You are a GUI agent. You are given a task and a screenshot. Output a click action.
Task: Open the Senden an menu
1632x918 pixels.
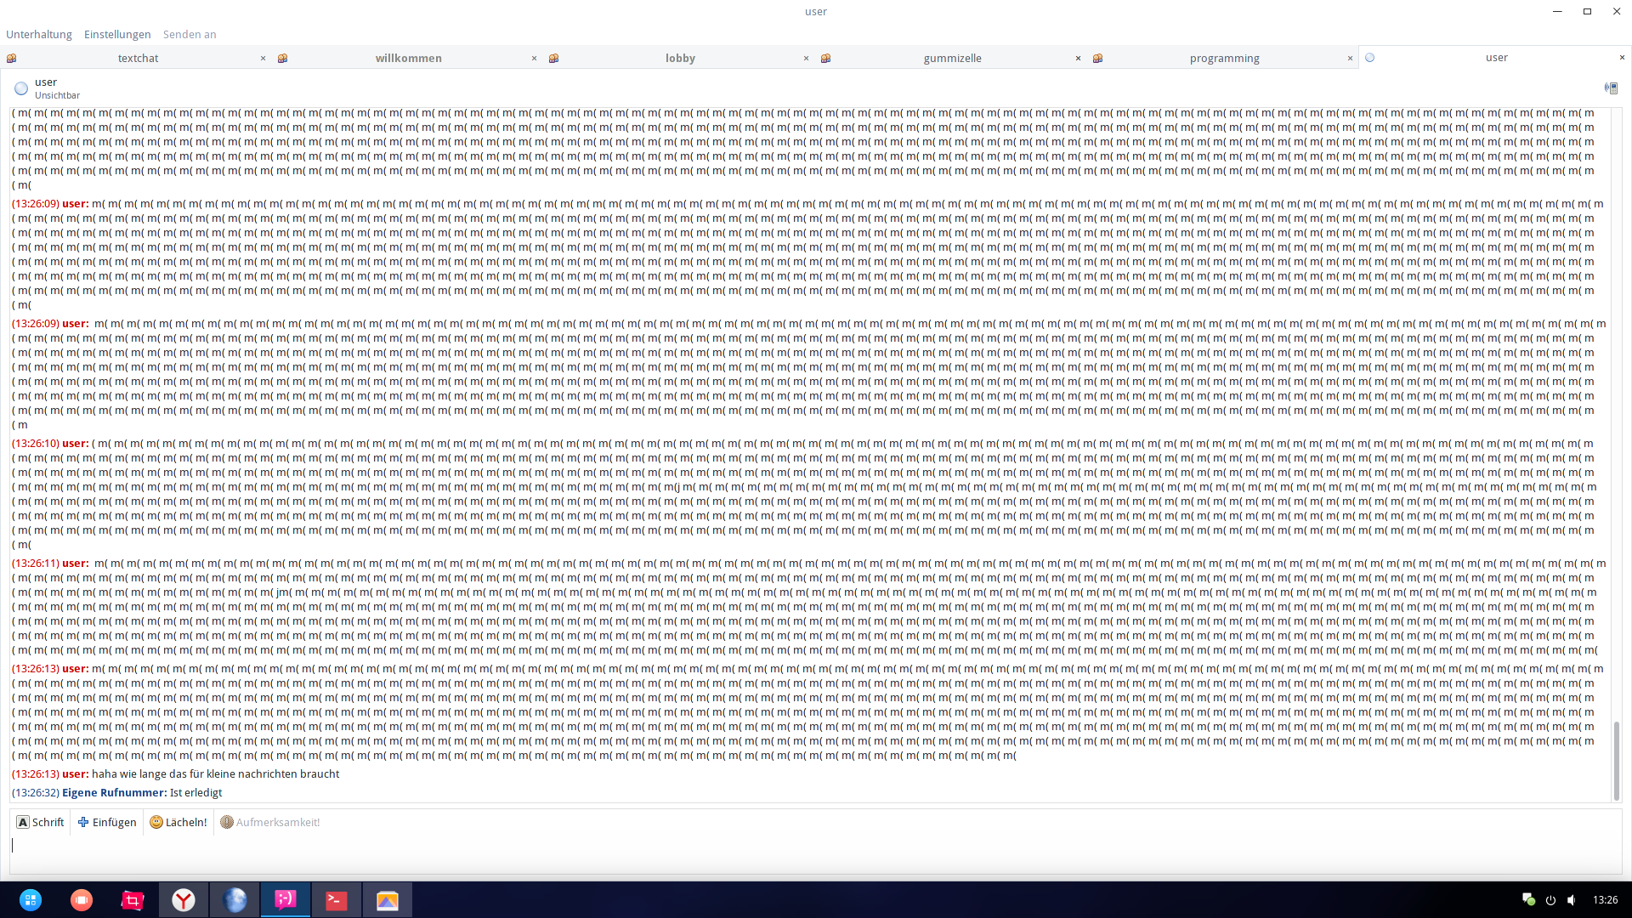[x=190, y=34]
